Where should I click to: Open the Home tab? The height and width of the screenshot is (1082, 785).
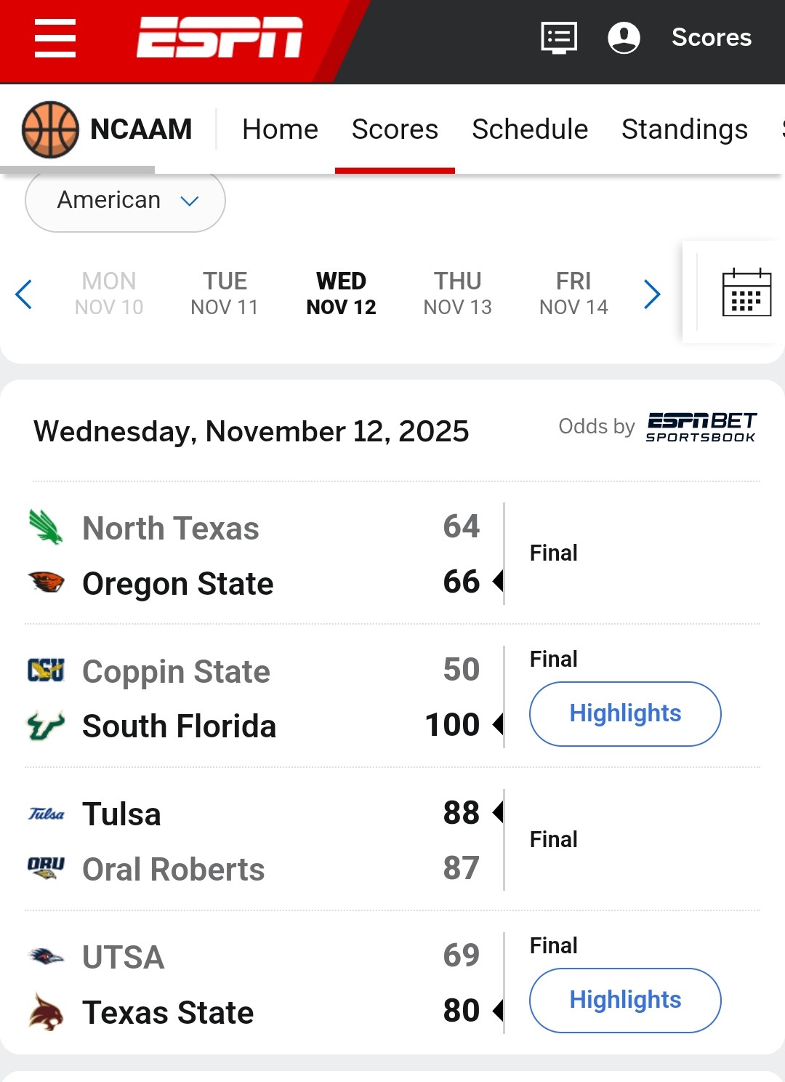point(280,129)
